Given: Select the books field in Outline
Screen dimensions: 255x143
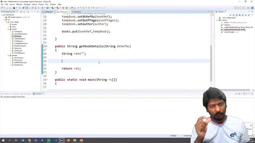Looking at the screenshot, I should pyautogui.click(x=235, y=23).
